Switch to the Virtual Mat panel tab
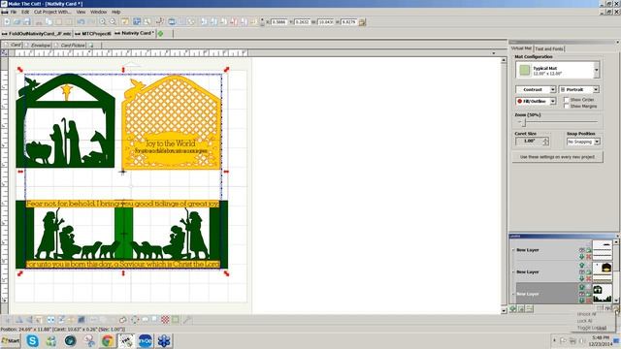The width and height of the screenshot is (621, 349). click(521, 48)
